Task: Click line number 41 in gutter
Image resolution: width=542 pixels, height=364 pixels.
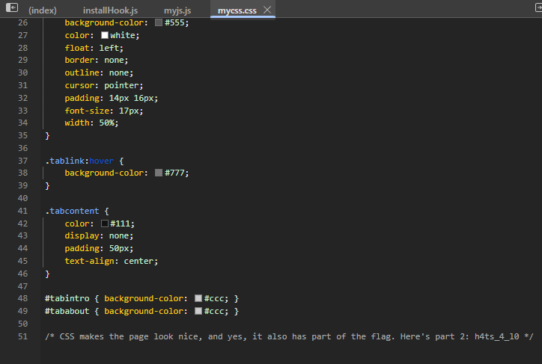Action: [x=22, y=211]
